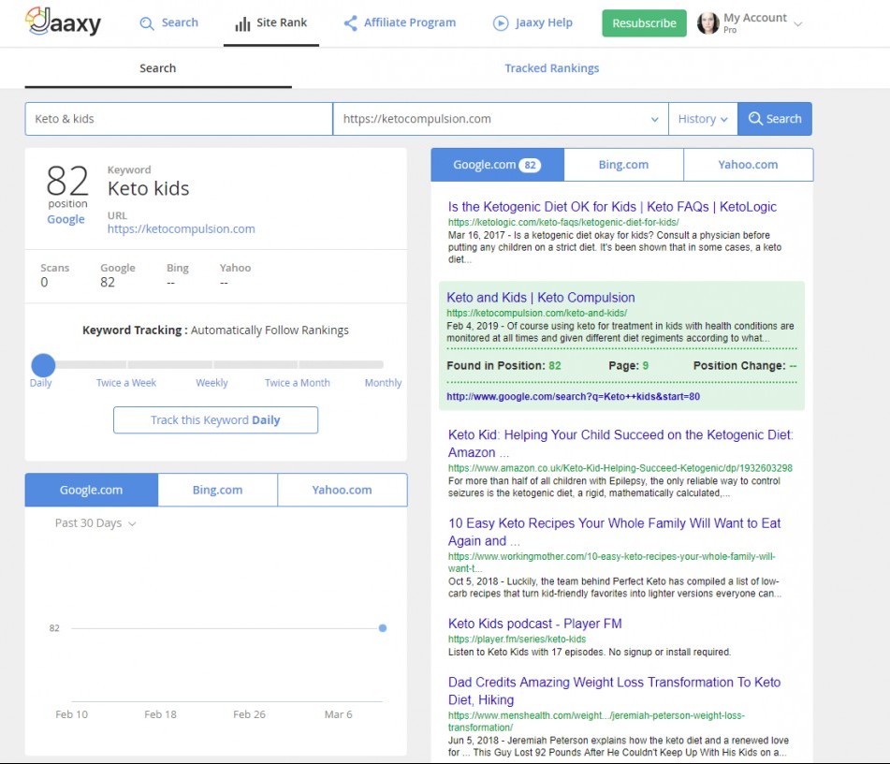Screen dimensions: 890x764
Task: Select Yahoo.com tab in chart panel
Action: 342,490
